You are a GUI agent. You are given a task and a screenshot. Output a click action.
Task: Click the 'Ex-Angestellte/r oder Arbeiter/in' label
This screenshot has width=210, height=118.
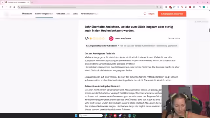coord(102,46)
